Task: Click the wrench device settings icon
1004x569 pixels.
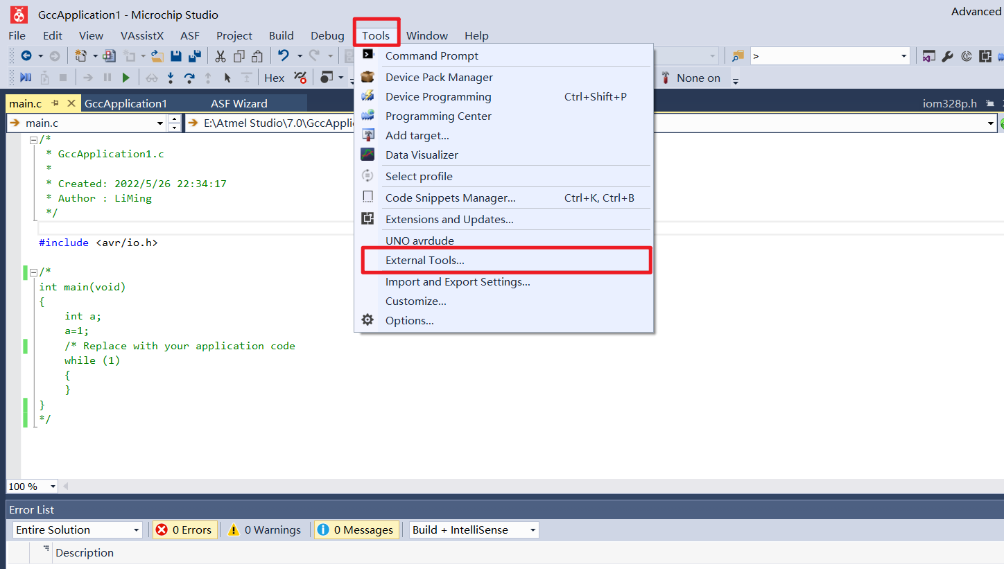Action: 948,56
